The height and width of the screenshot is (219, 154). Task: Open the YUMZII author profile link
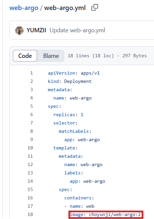coord(36,30)
